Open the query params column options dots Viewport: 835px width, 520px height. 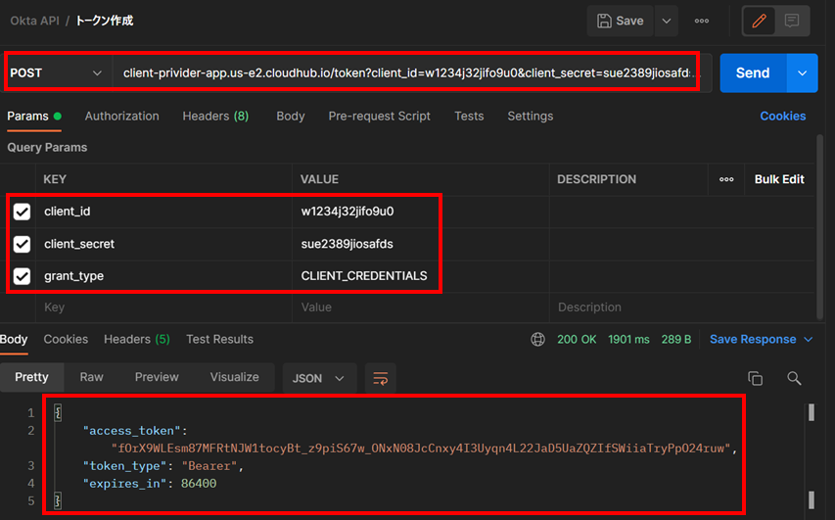click(726, 179)
